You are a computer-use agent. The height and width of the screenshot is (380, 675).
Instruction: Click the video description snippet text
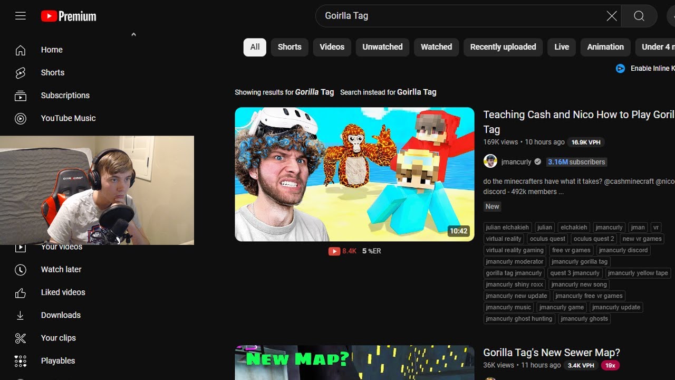tap(578, 186)
